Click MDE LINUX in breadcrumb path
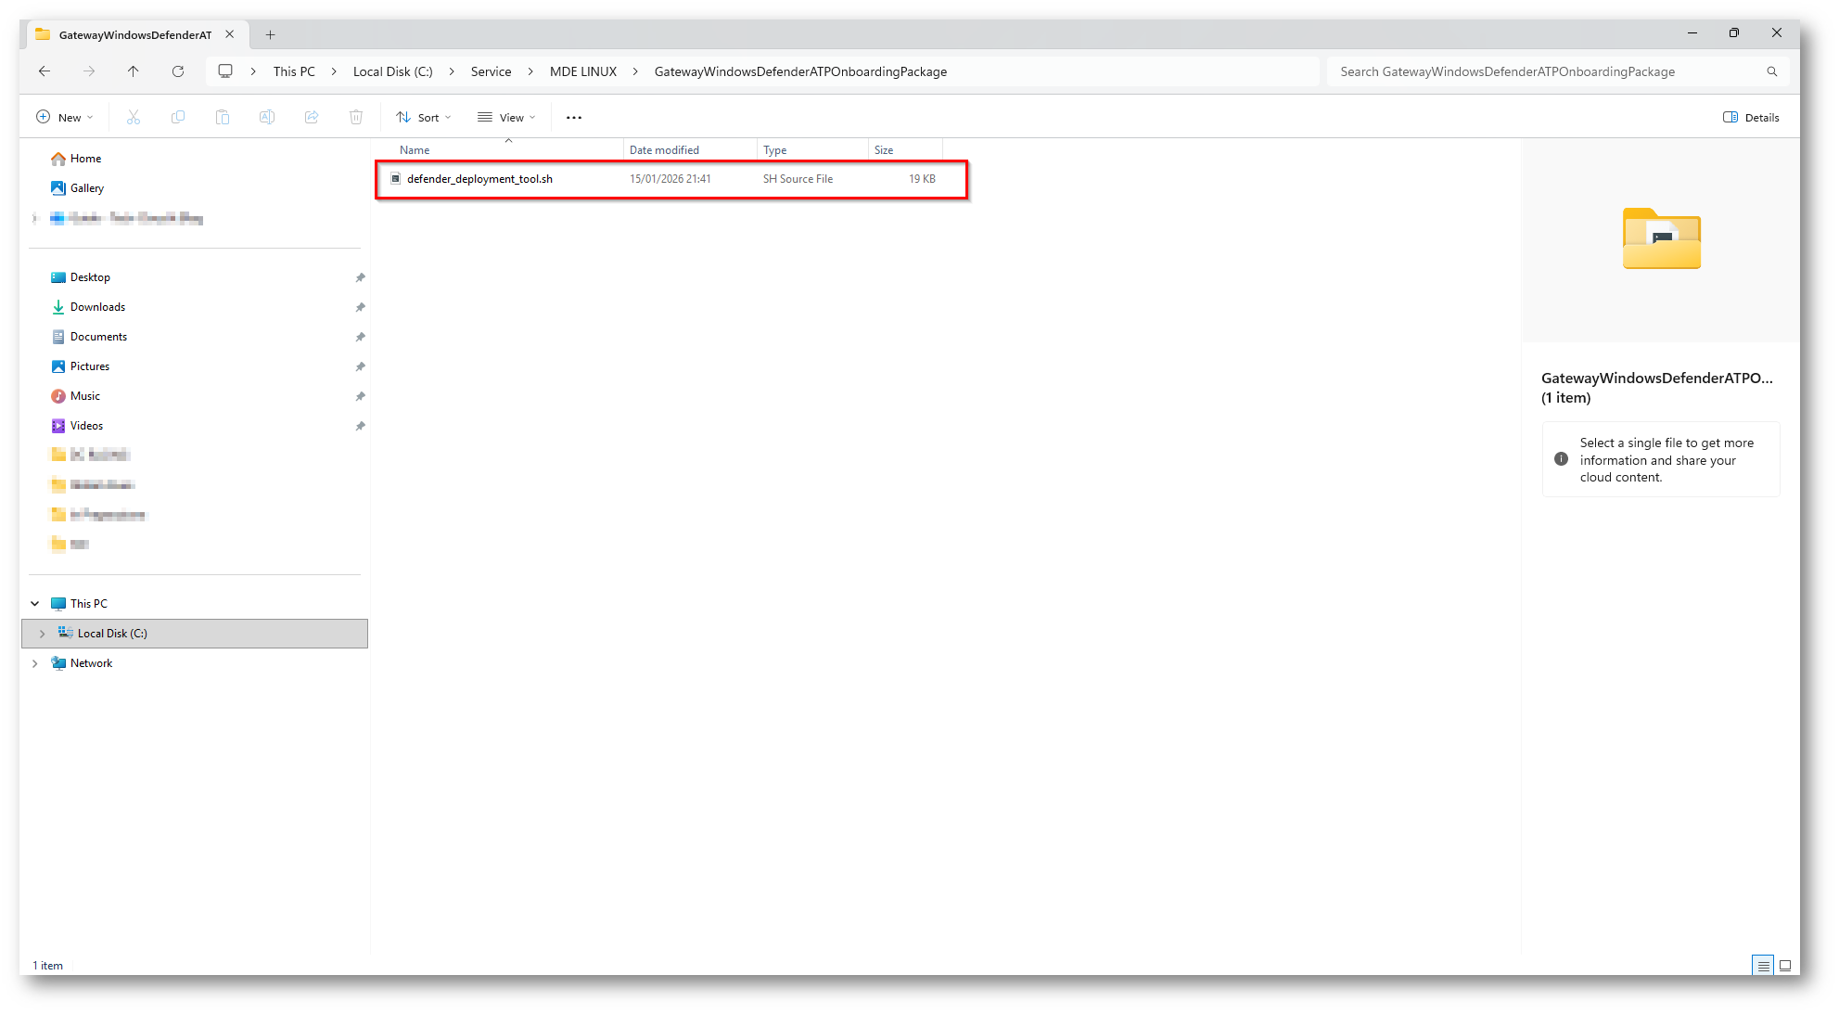This screenshot has width=1839, height=1014. pyautogui.click(x=582, y=71)
